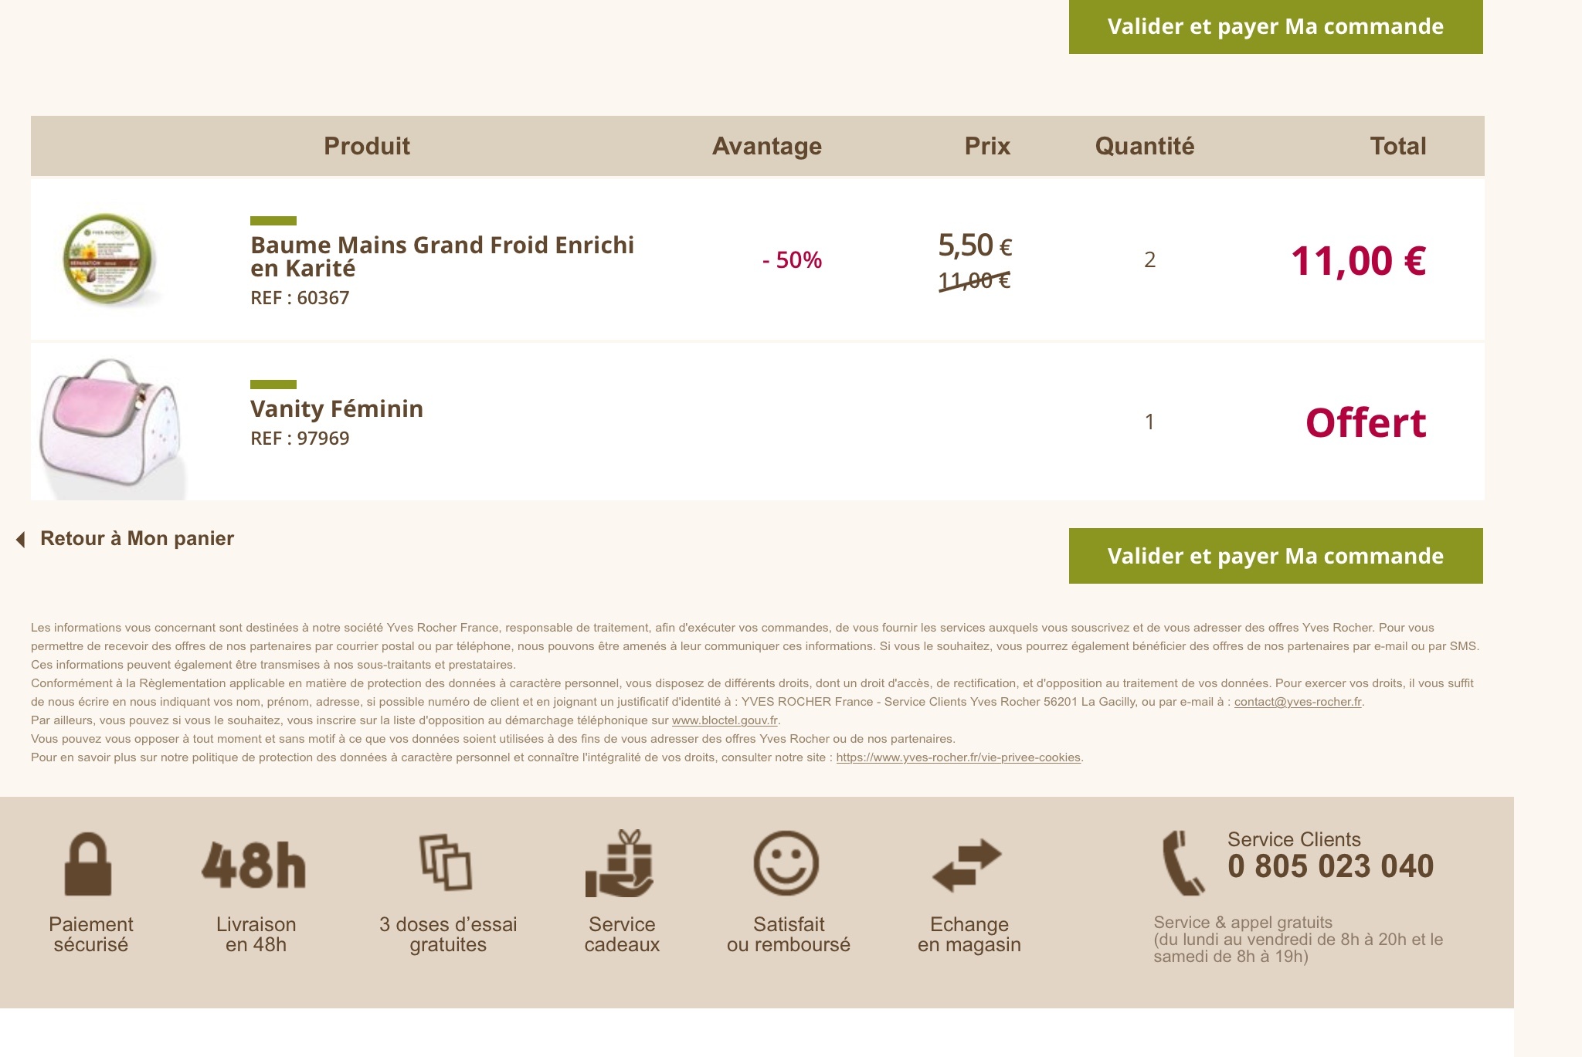This screenshot has width=1582, height=1057.
Task: Click the Vanity Féminin product name
Action: pyautogui.click(x=337, y=408)
